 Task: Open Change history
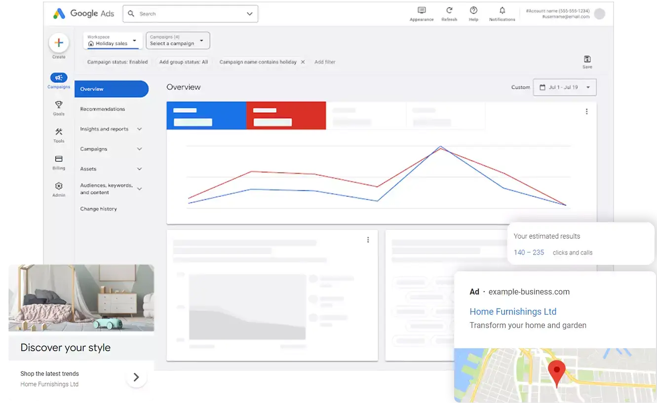click(x=99, y=209)
